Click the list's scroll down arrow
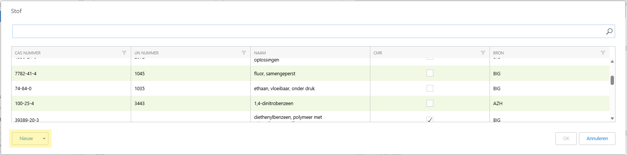627x155 pixels. [x=612, y=118]
